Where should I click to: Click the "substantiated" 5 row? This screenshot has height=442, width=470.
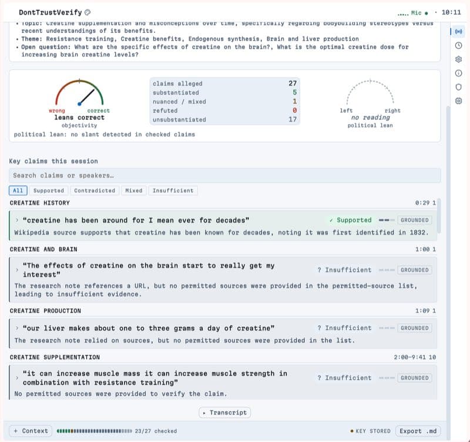tap(225, 92)
